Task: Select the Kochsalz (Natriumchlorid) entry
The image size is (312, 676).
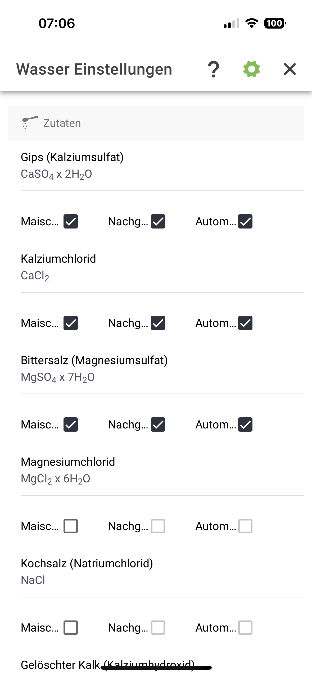Action: (x=87, y=571)
